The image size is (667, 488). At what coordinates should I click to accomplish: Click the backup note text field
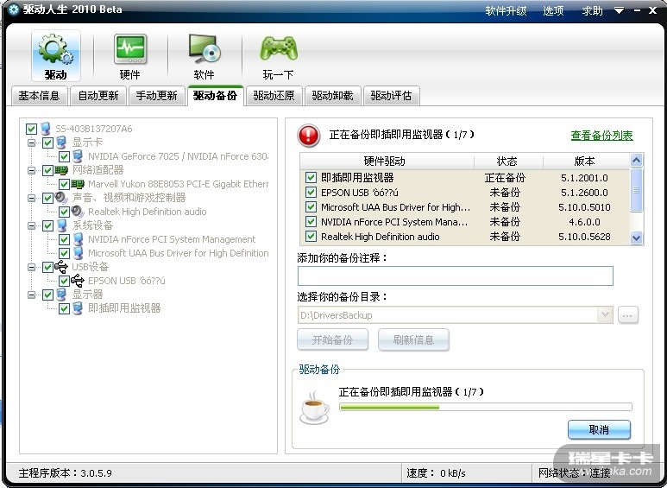[x=455, y=276]
